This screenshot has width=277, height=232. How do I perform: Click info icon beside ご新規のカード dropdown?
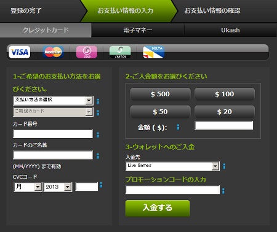point(98,113)
